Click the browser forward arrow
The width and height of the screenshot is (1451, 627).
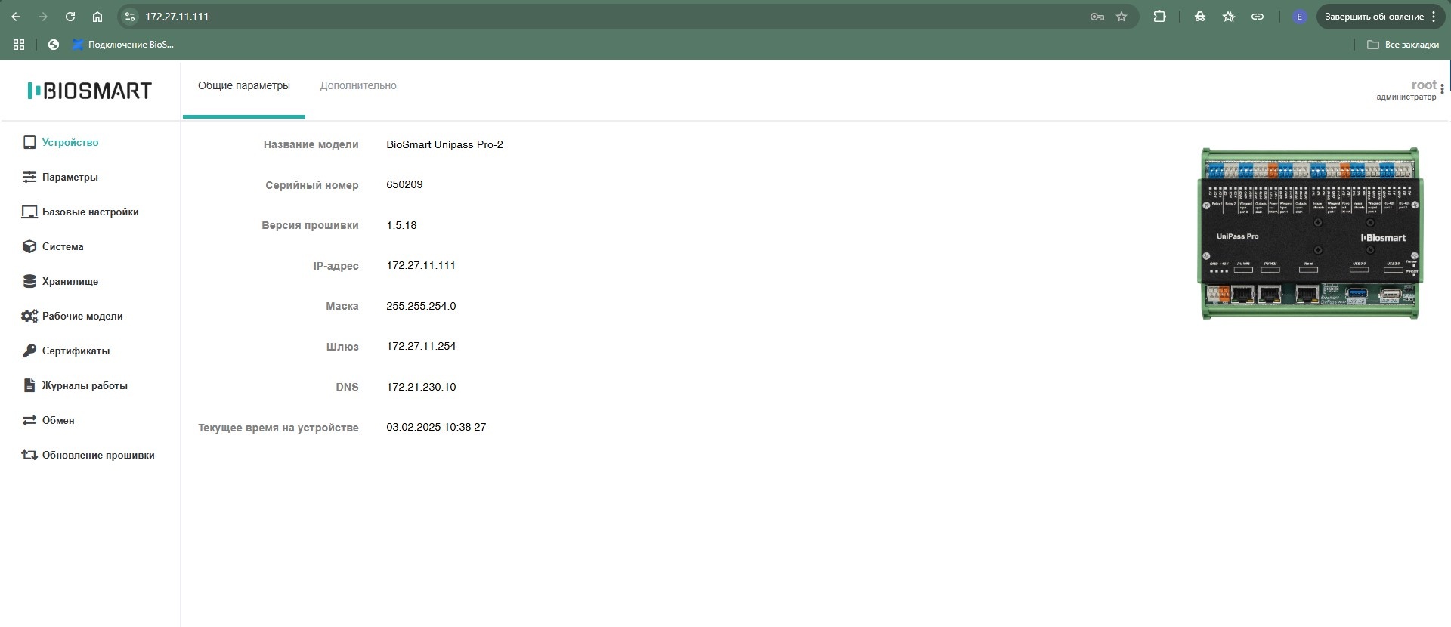point(43,17)
